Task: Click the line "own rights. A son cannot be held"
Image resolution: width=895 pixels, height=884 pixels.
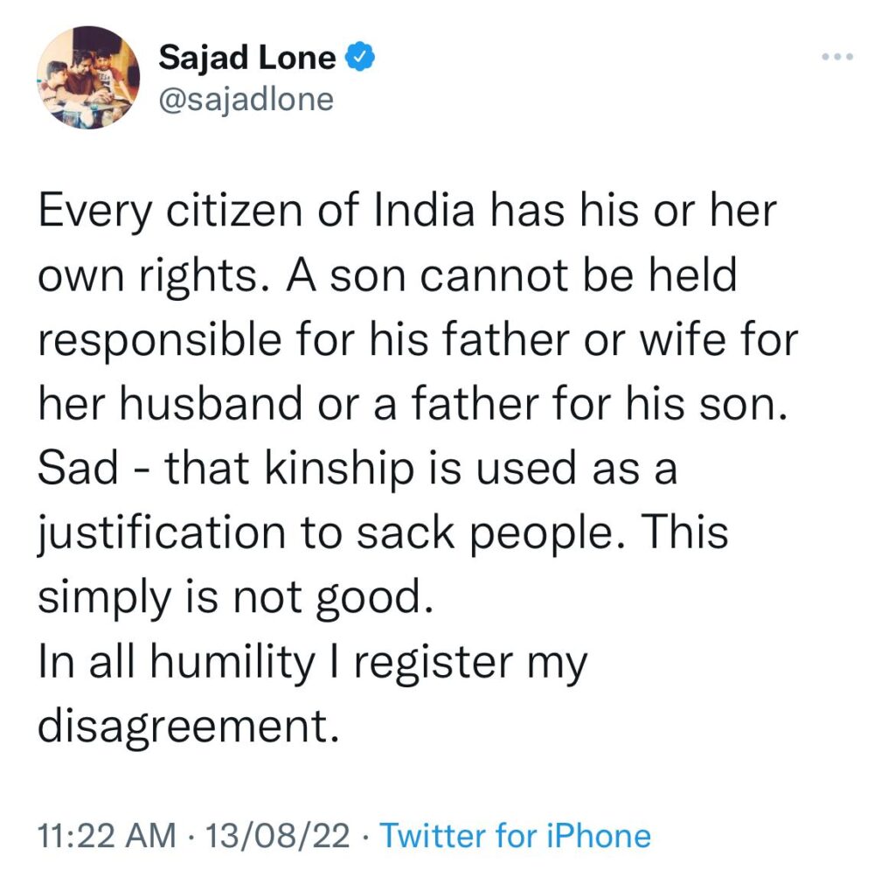Action: click(387, 277)
